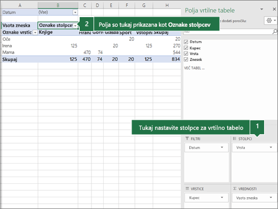Close the Polja vrtilne tabele pane
The width and height of the screenshot is (278, 209).
coord(274,9)
